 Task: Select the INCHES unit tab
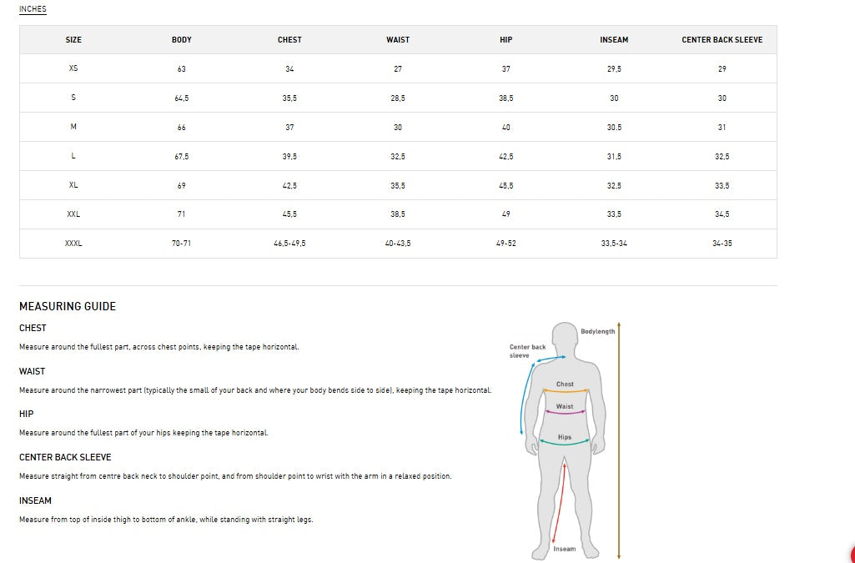(33, 9)
